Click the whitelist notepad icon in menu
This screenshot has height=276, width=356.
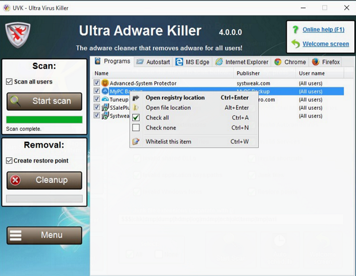tap(136, 141)
